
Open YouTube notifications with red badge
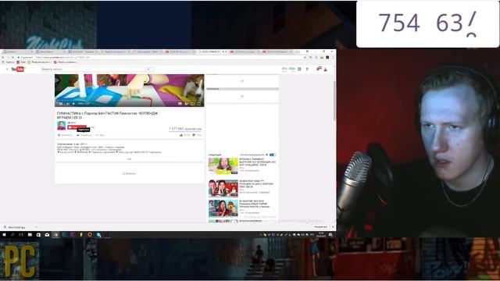tap(319, 69)
